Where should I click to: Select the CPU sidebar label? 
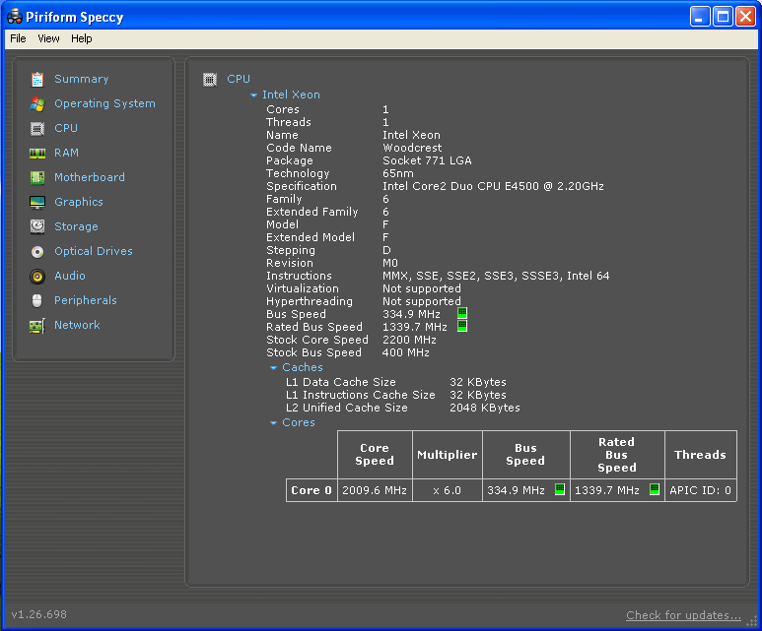66,128
